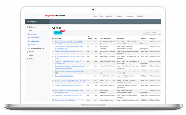Click the download icon on Ejobsite Export
The height and width of the screenshot is (115, 186).
[x=145, y=33]
